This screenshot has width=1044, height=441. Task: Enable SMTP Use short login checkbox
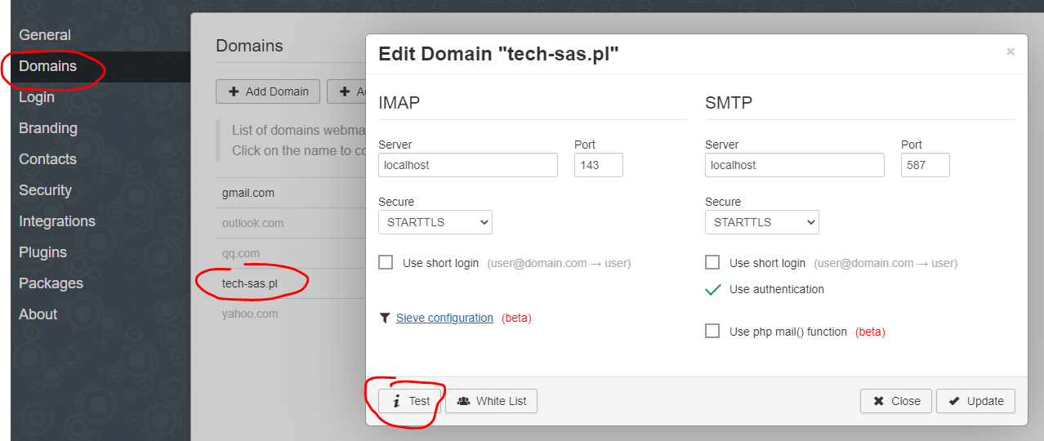pos(712,263)
